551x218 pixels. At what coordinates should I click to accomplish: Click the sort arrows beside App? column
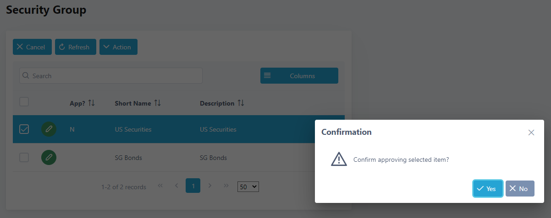[x=91, y=103]
